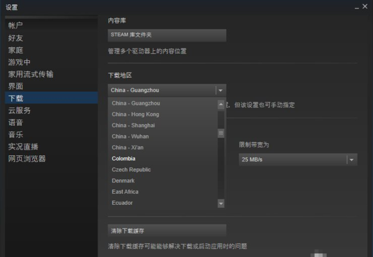
Task: Close the 设置 window
Action: [x=365, y=6]
